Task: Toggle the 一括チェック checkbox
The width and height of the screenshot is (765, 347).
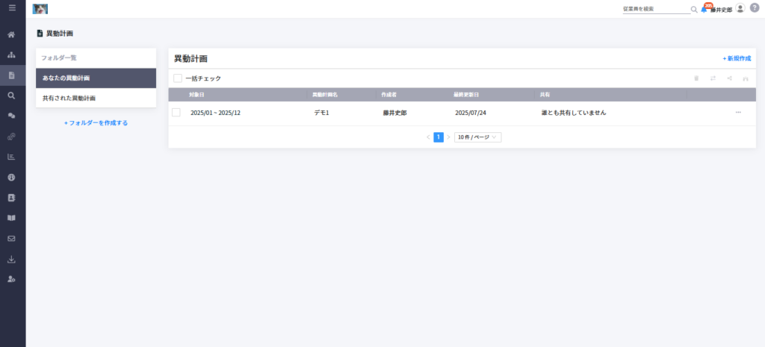Action: click(x=178, y=78)
